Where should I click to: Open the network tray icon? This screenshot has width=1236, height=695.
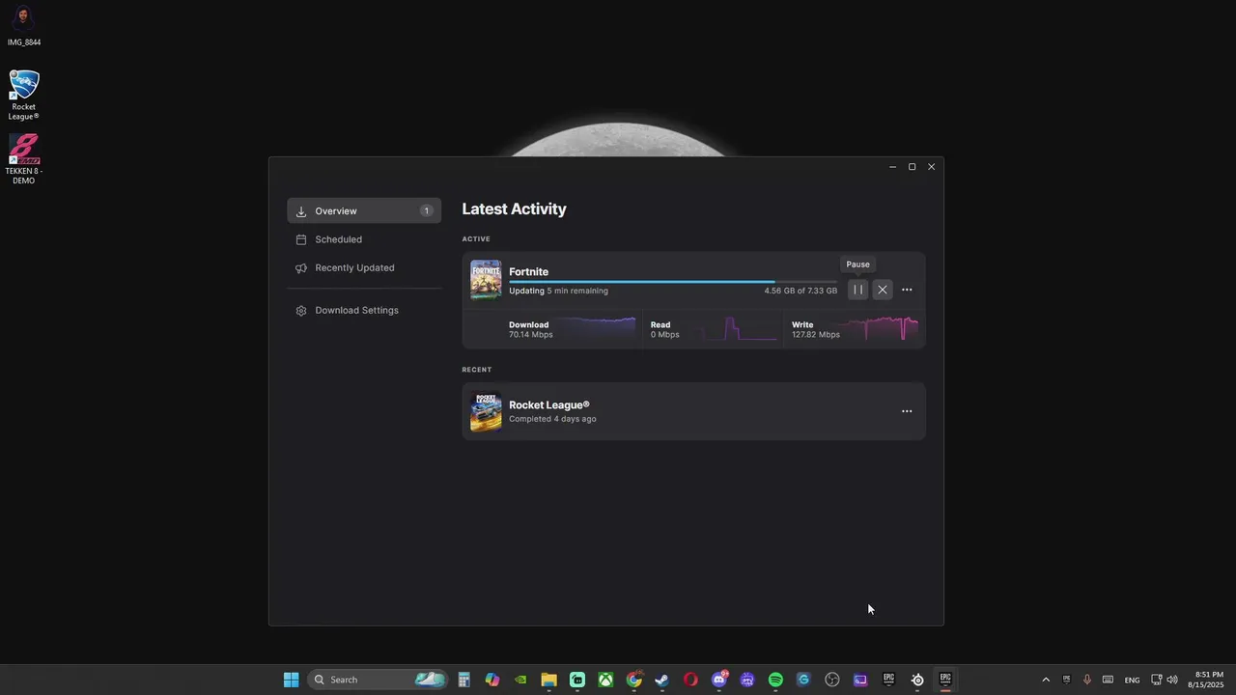[x=1157, y=680]
